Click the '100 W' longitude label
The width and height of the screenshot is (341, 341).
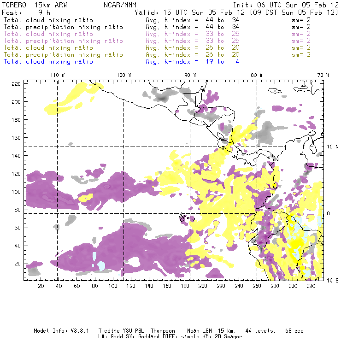pyautogui.click(x=124, y=75)
